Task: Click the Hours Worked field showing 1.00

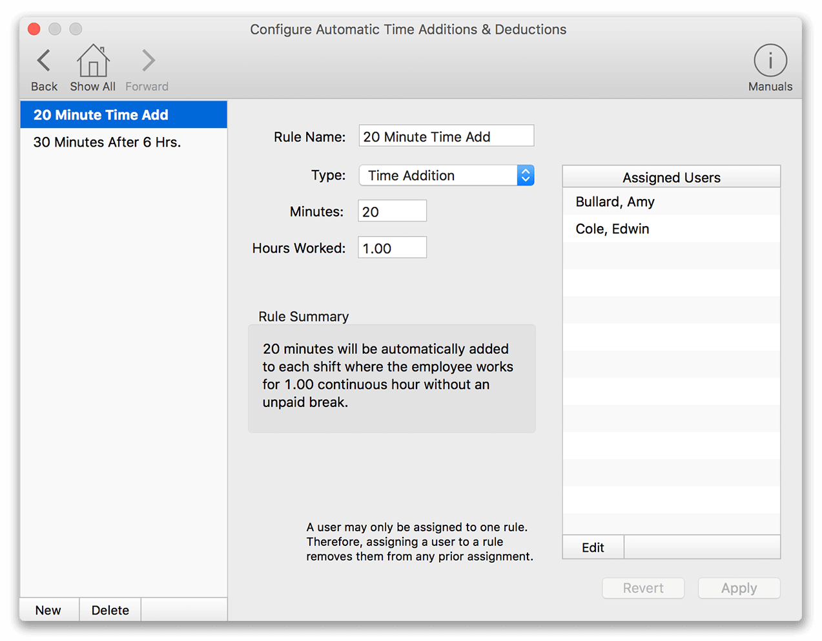Action: click(x=392, y=247)
